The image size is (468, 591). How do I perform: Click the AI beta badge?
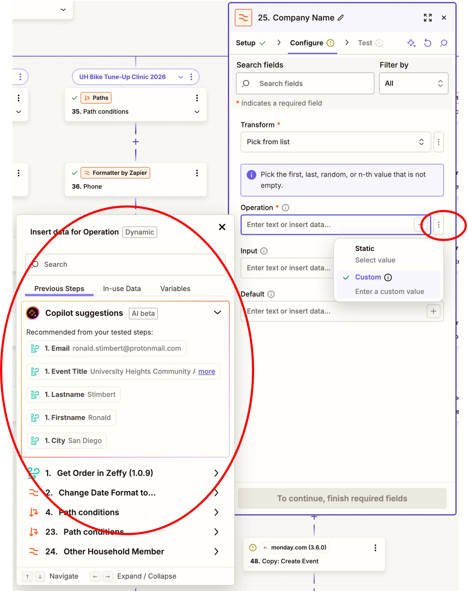(143, 313)
